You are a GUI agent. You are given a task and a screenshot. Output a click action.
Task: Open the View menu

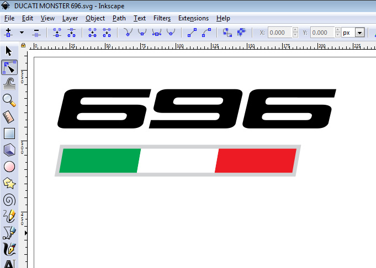tap(47, 18)
